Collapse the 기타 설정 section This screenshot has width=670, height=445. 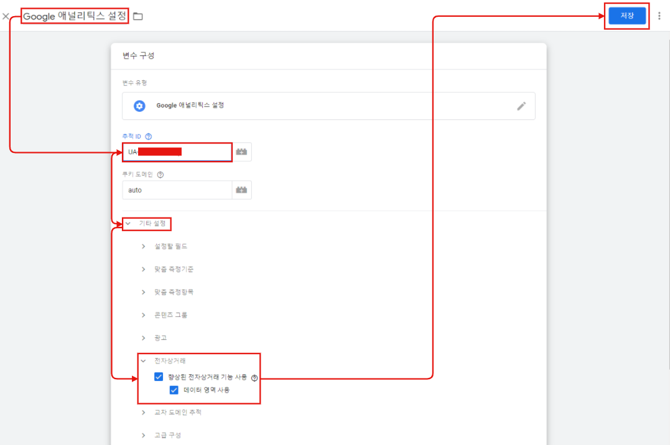[147, 223]
